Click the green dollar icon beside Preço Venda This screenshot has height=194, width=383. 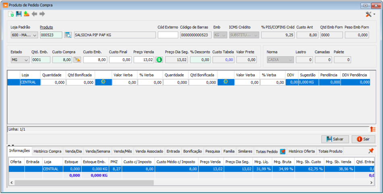[159, 59]
